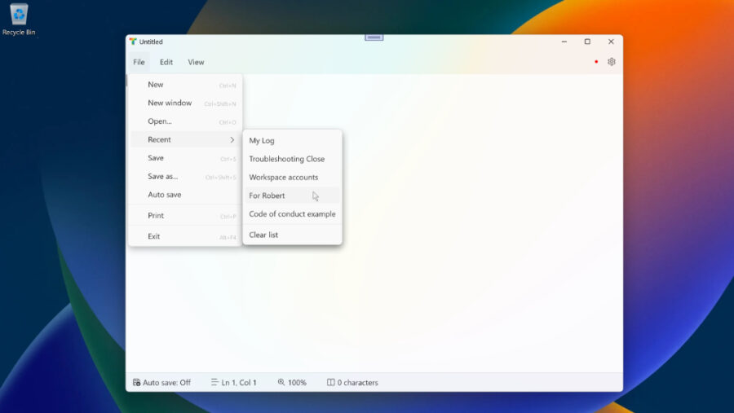Open the My Log recent file
The width and height of the screenshot is (734, 413).
(x=262, y=141)
